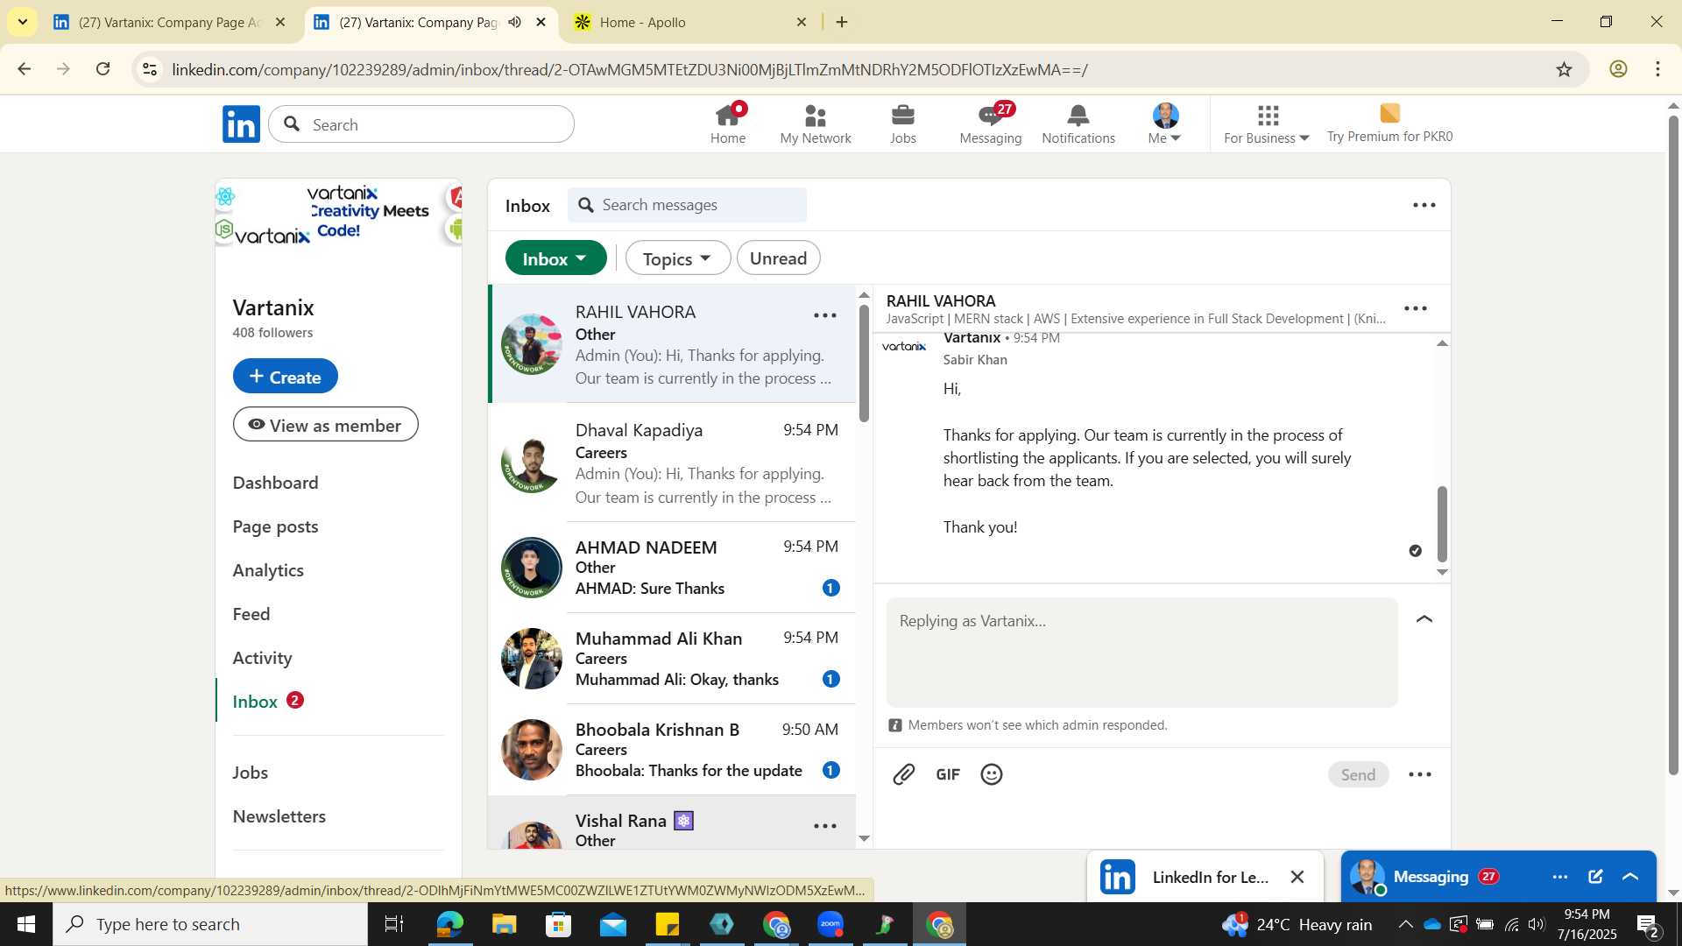Show hidden system tray icons
This screenshot has height=946, width=1682.
[1405, 924]
